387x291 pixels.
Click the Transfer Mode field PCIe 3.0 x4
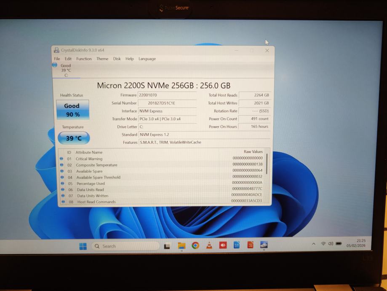(168, 119)
